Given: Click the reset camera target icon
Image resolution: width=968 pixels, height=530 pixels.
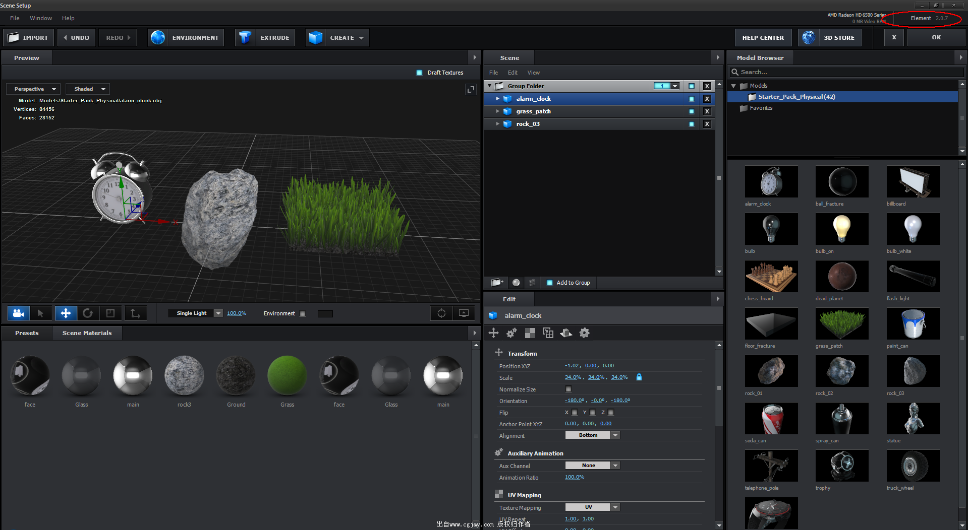Looking at the screenshot, I should (441, 313).
